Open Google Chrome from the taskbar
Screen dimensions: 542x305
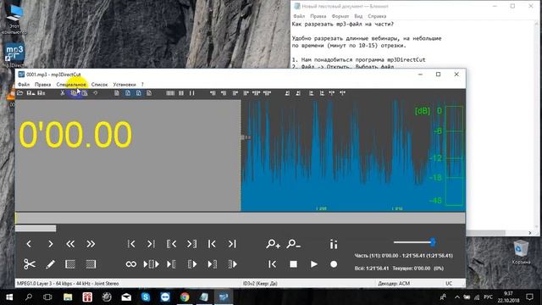[x=185, y=297]
